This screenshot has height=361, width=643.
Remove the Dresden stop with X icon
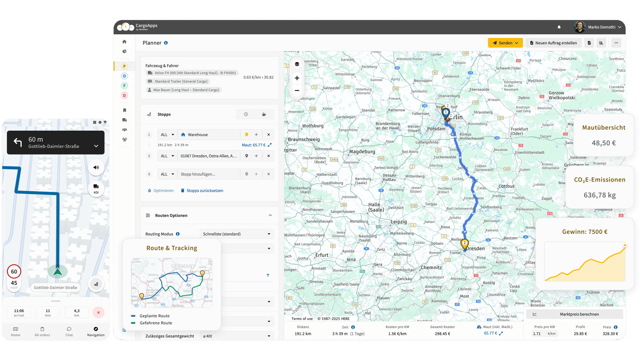click(269, 156)
